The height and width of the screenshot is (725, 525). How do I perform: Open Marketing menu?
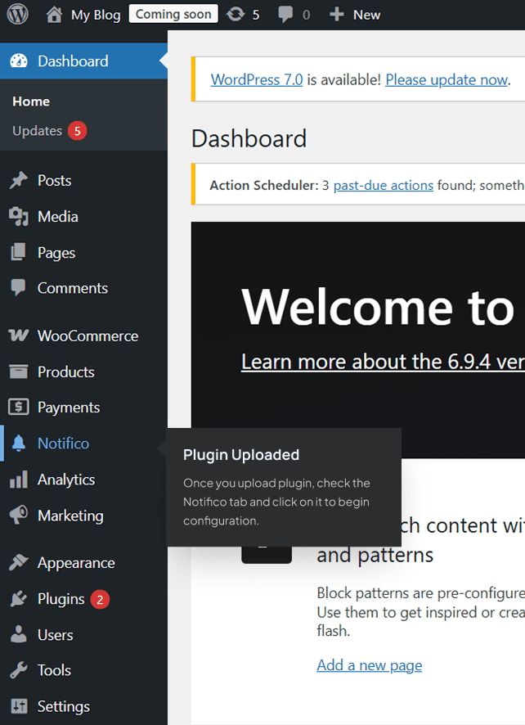pyautogui.click(x=83, y=516)
